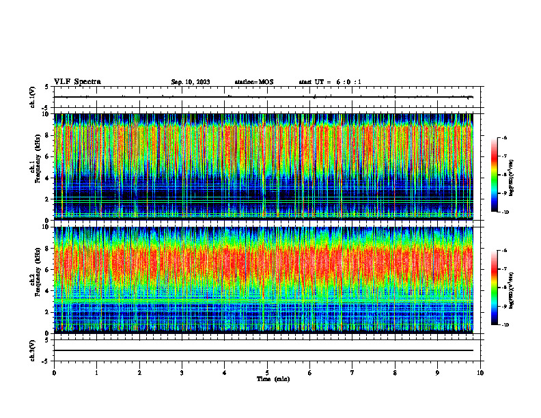Image resolution: width=541 pixels, height=418 pixels.
Task: Click '-10' on the ch.2 color scale
Action: [x=505, y=325]
